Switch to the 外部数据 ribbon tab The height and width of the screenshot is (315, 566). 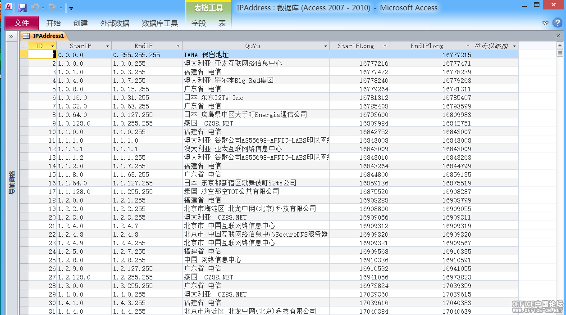[x=115, y=23]
